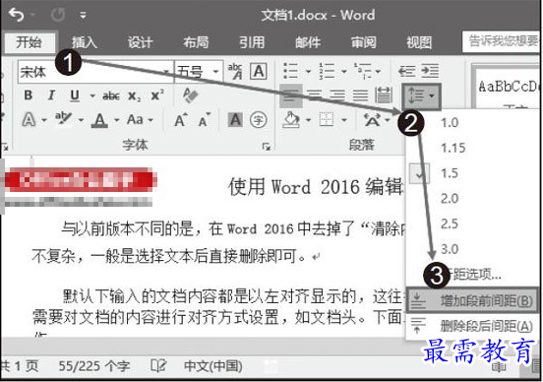Align text right
Screen dimensions: 543x382
(x=337, y=95)
